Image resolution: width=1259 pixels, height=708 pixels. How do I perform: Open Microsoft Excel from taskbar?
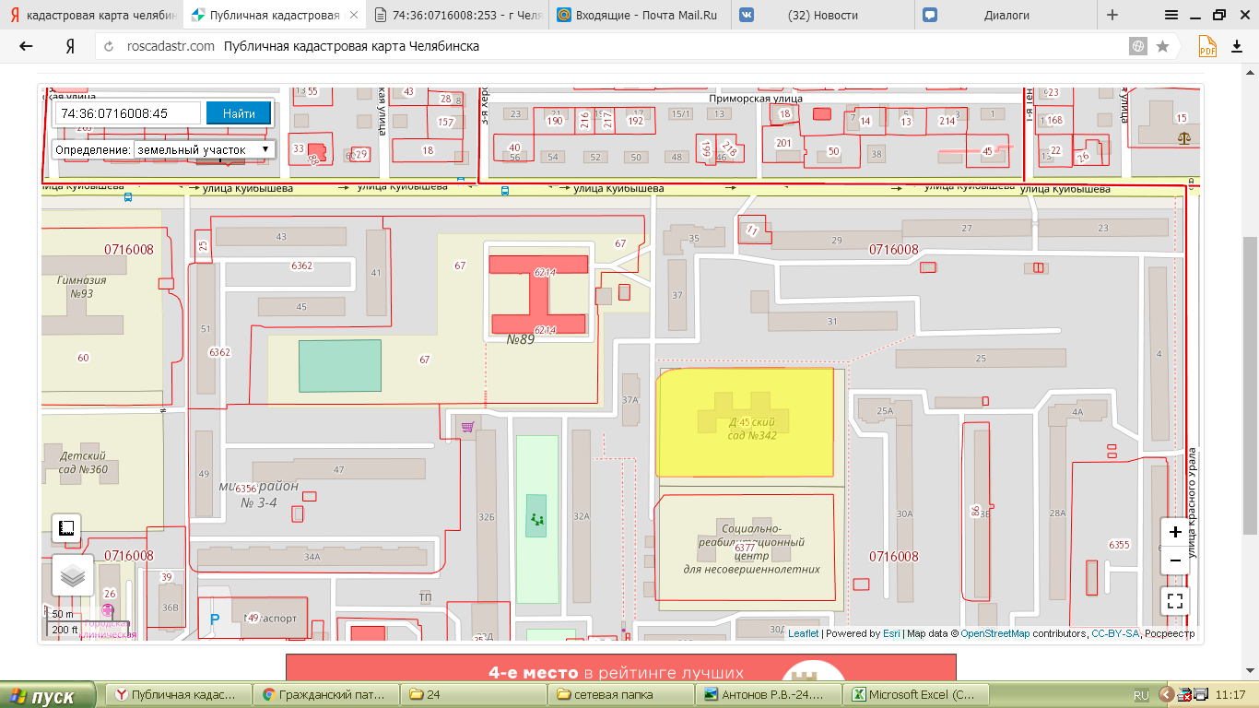[917, 694]
